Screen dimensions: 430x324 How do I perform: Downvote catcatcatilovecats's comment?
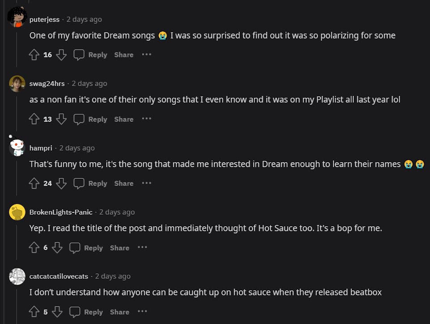coord(57,312)
